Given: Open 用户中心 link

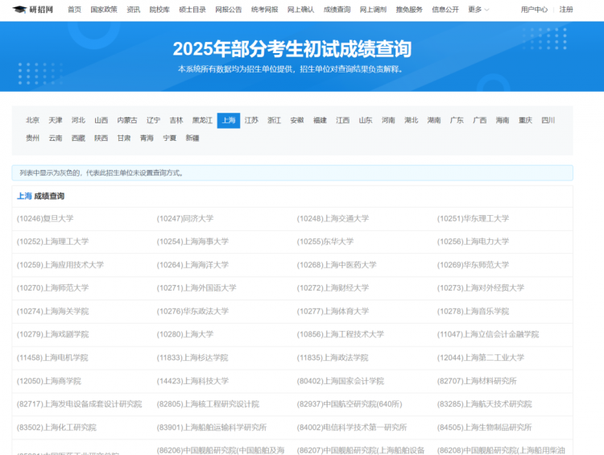Looking at the screenshot, I should (x=534, y=9).
